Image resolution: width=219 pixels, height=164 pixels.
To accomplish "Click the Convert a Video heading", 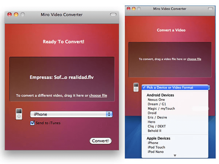I will click(x=171, y=30).
